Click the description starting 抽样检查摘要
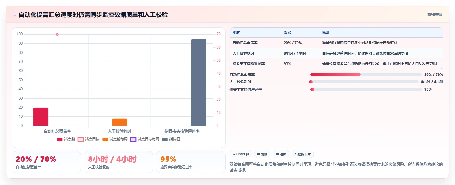This screenshot has height=185, width=455. [x=379, y=64]
